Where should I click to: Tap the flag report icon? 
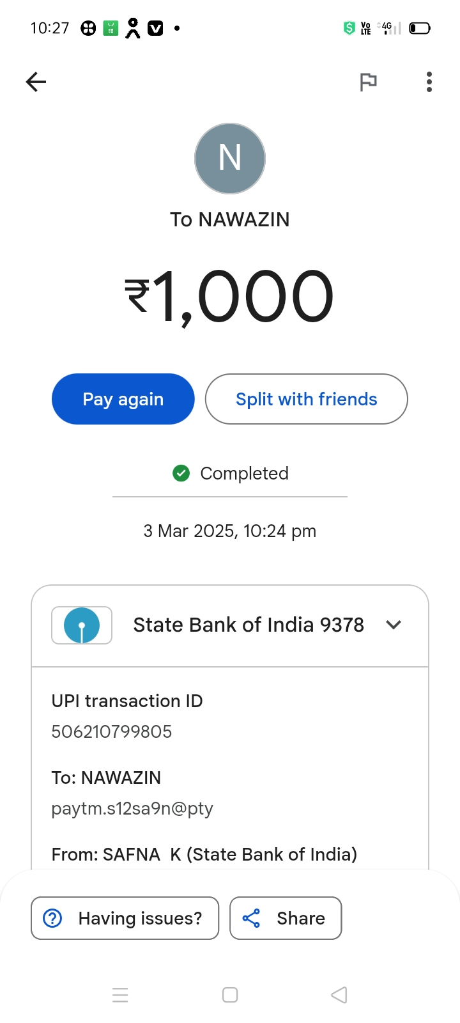[368, 82]
